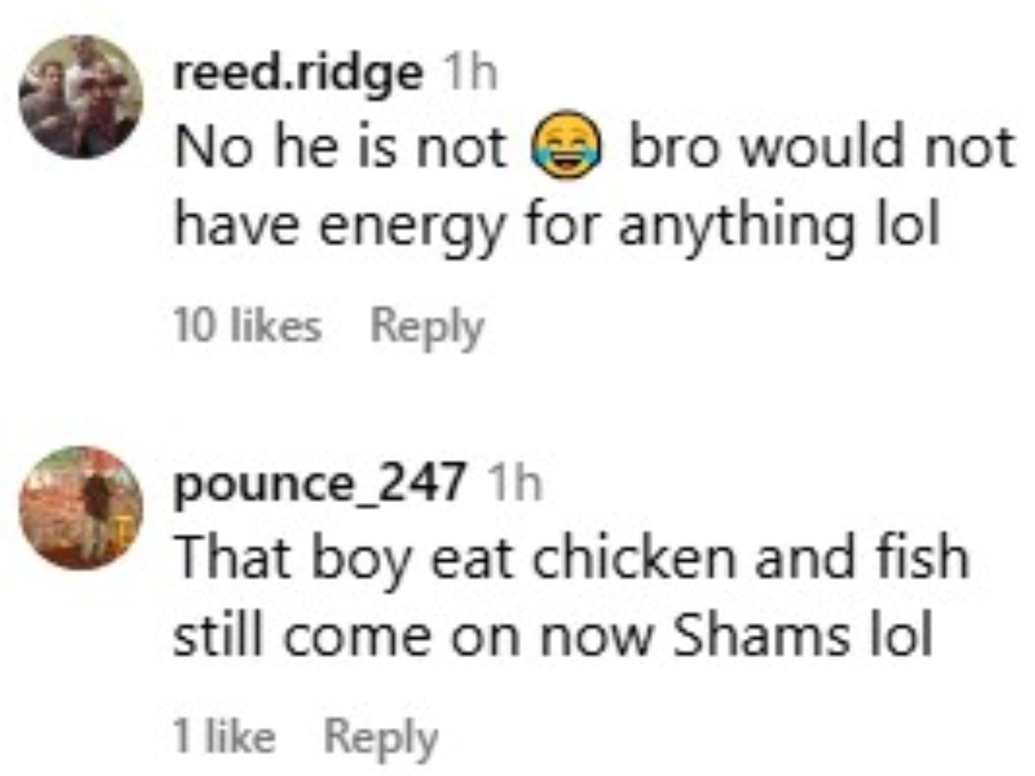This screenshot has width=1035, height=776.
Task: Visit the pounce_247 username profile link
Action: [x=318, y=482]
